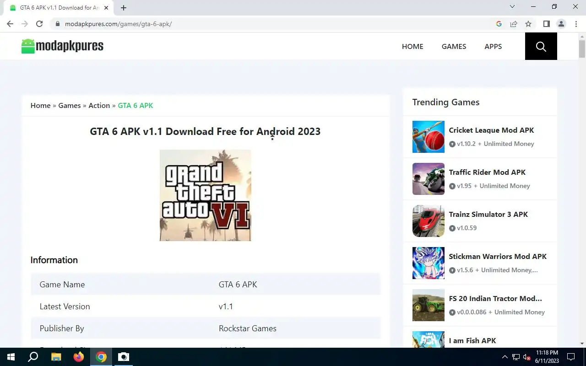
Task: Open Cricket League Mod APK link
Action: [491, 130]
